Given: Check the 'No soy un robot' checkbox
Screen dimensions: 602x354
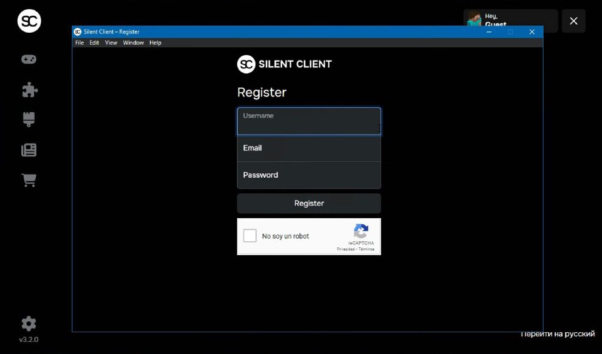Looking at the screenshot, I should [249, 236].
